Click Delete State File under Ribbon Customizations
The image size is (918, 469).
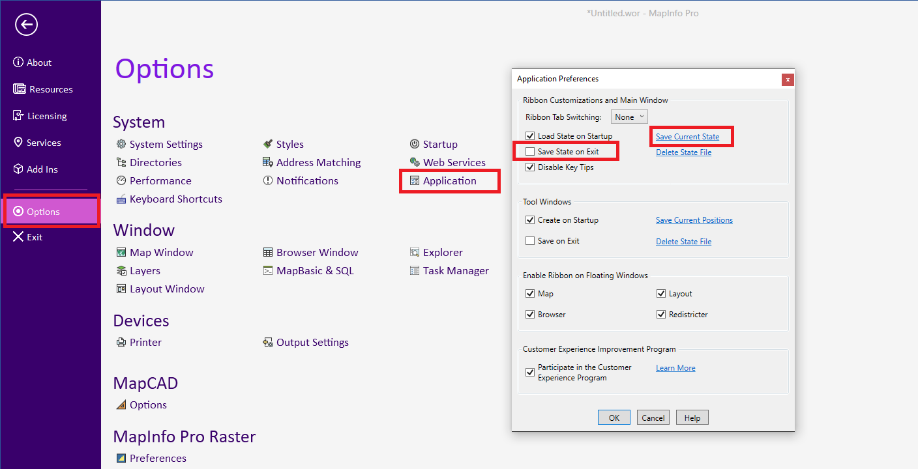tap(683, 152)
